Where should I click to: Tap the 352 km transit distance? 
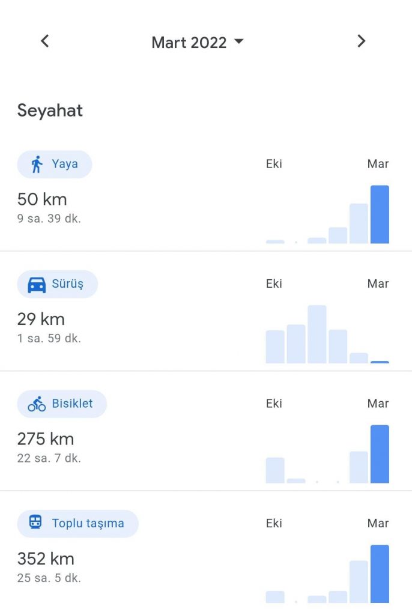[46, 559]
